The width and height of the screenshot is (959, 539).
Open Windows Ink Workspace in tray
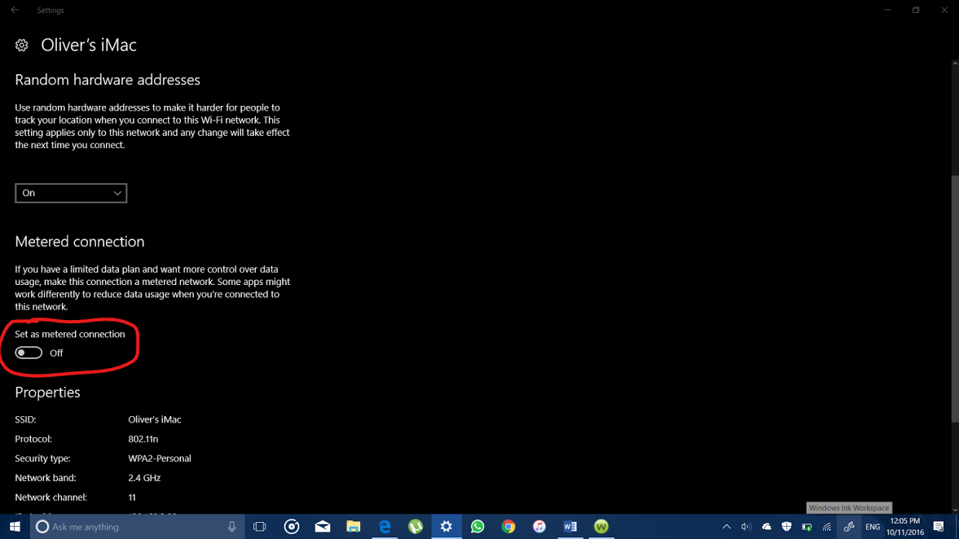click(849, 527)
